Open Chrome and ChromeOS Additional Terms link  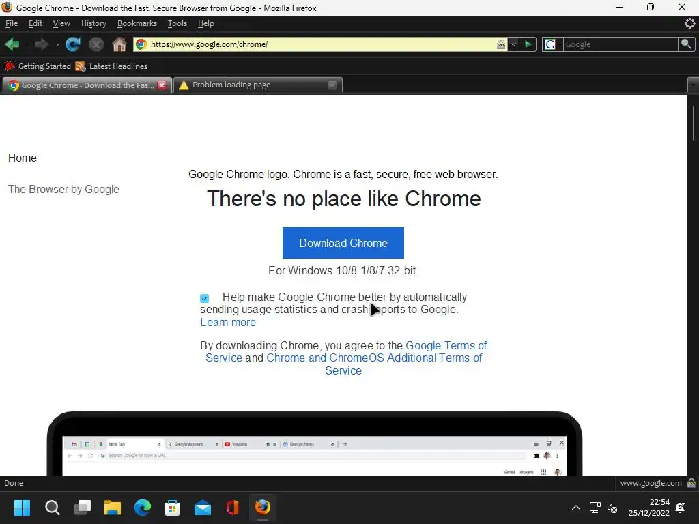click(x=373, y=358)
